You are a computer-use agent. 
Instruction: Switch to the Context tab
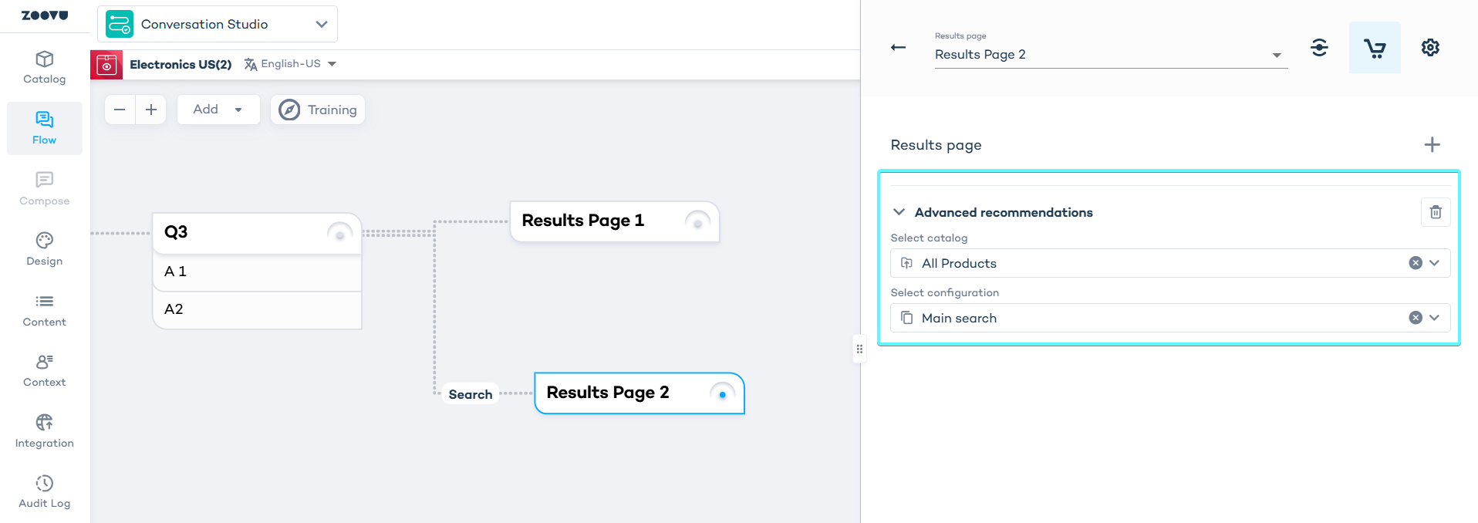(44, 370)
